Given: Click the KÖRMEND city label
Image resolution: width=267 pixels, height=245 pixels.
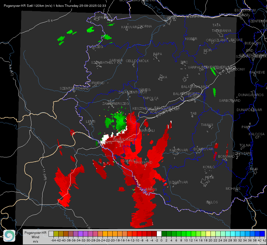Looking at the screenshot, I should [96, 83].
